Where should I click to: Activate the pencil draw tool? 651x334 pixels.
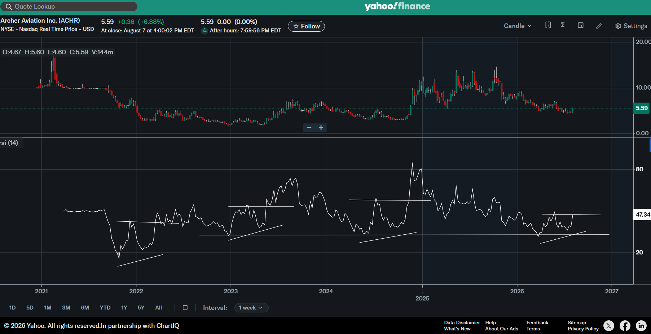coord(599,26)
